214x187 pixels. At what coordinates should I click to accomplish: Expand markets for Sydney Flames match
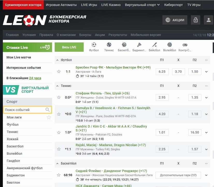[206, 175]
